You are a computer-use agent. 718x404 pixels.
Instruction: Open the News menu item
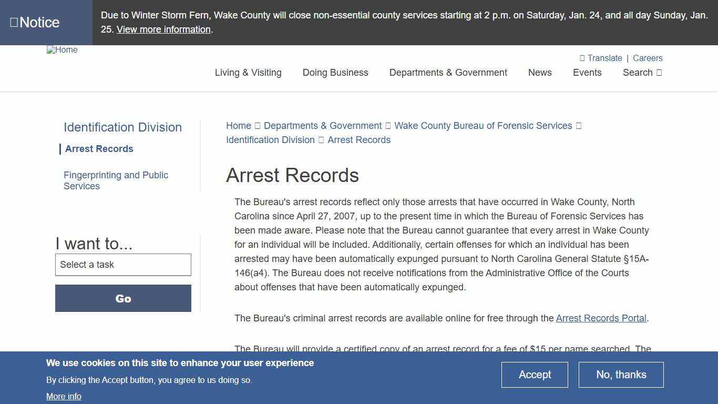coord(540,73)
